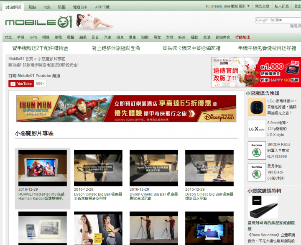This screenshot has height=245, width=301.
Task: Open the SKODA Fabia 冠軍入主專案 ad link
Action: point(279,151)
